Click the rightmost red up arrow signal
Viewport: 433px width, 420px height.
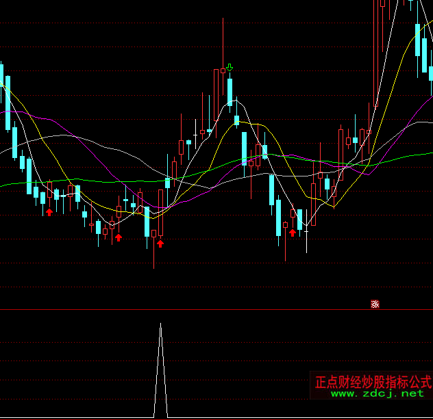pos(293,233)
